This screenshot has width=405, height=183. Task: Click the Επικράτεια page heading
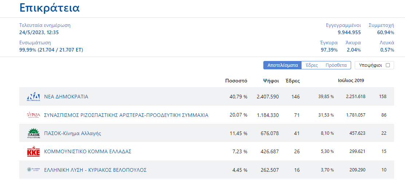50,8
